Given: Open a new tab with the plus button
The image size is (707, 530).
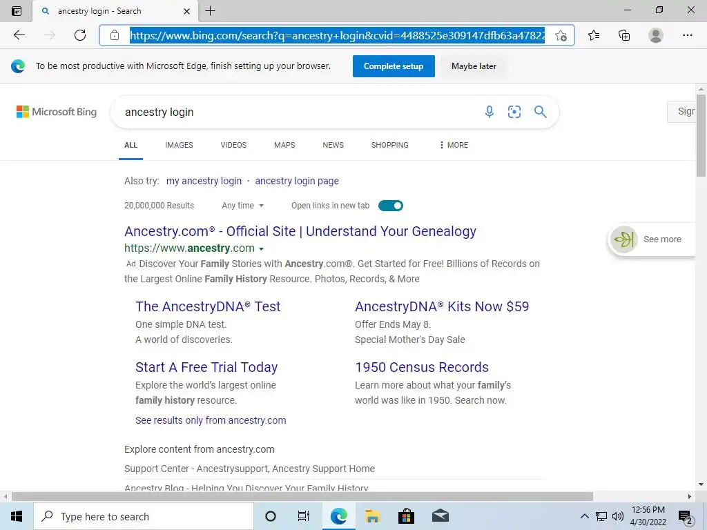Looking at the screenshot, I should pos(210,11).
